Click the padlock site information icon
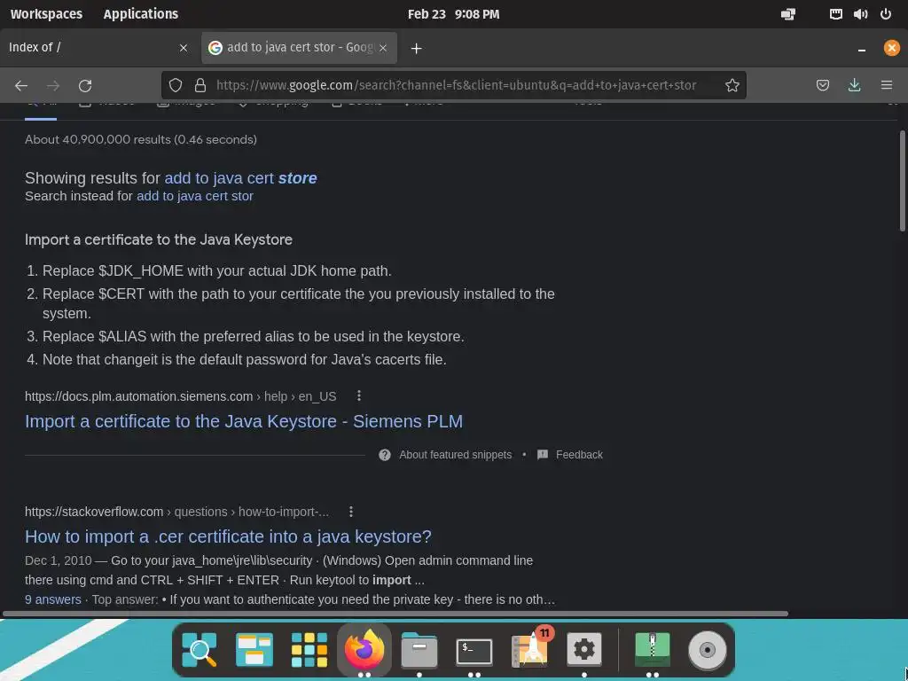The image size is (908, 681). coord(200,86)
